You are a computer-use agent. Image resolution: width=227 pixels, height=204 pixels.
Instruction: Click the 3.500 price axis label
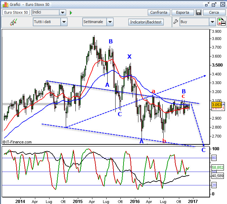[217, 65]
